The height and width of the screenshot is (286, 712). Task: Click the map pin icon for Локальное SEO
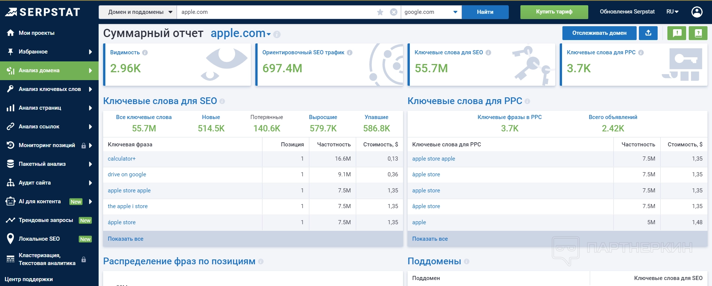click(x=10, y=239)
